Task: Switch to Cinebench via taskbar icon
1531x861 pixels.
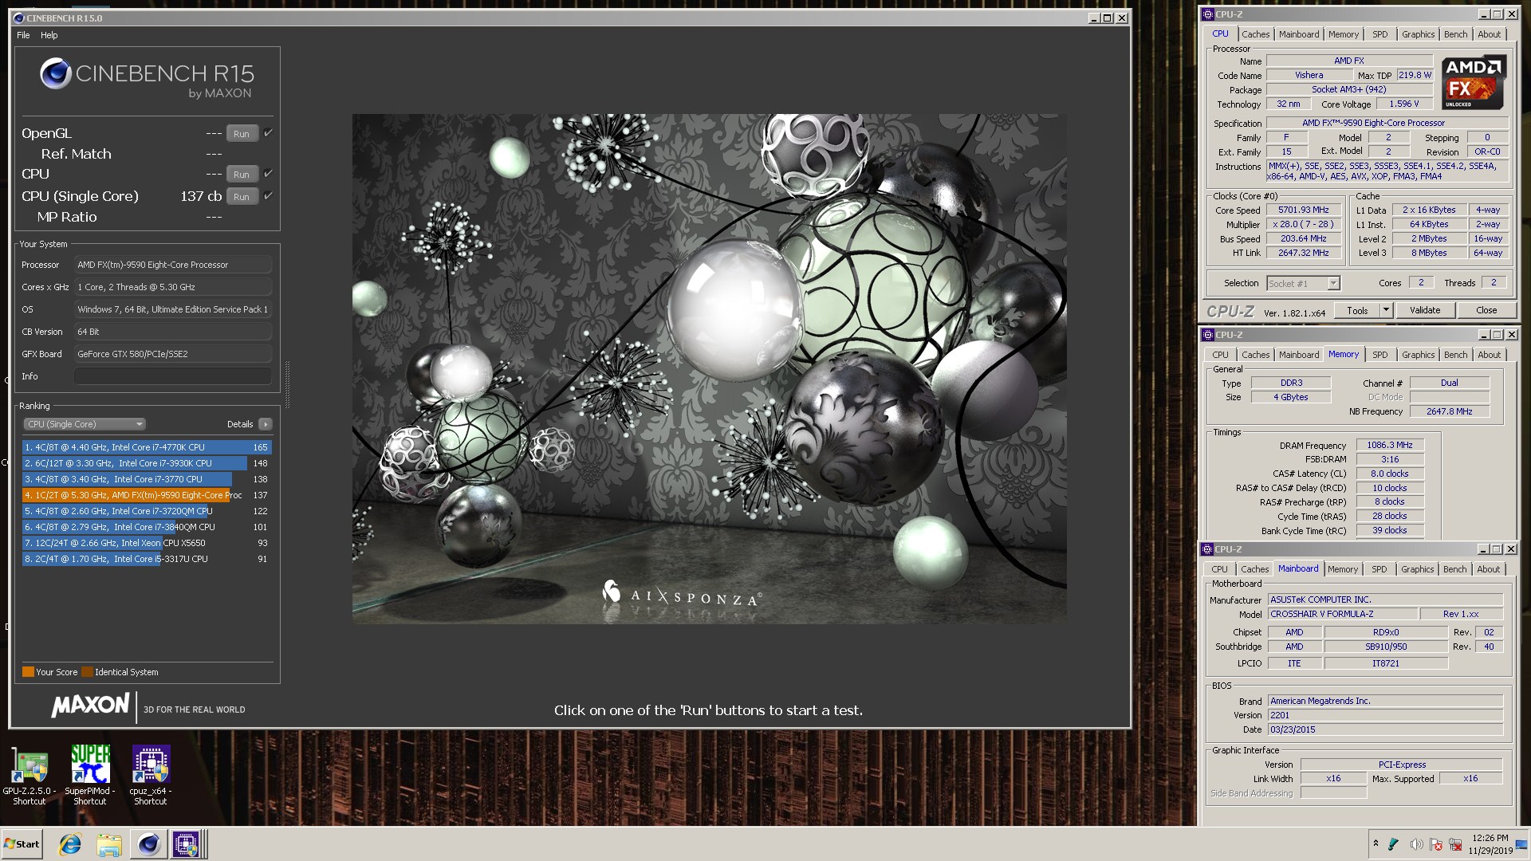Action: coord(148,844)
